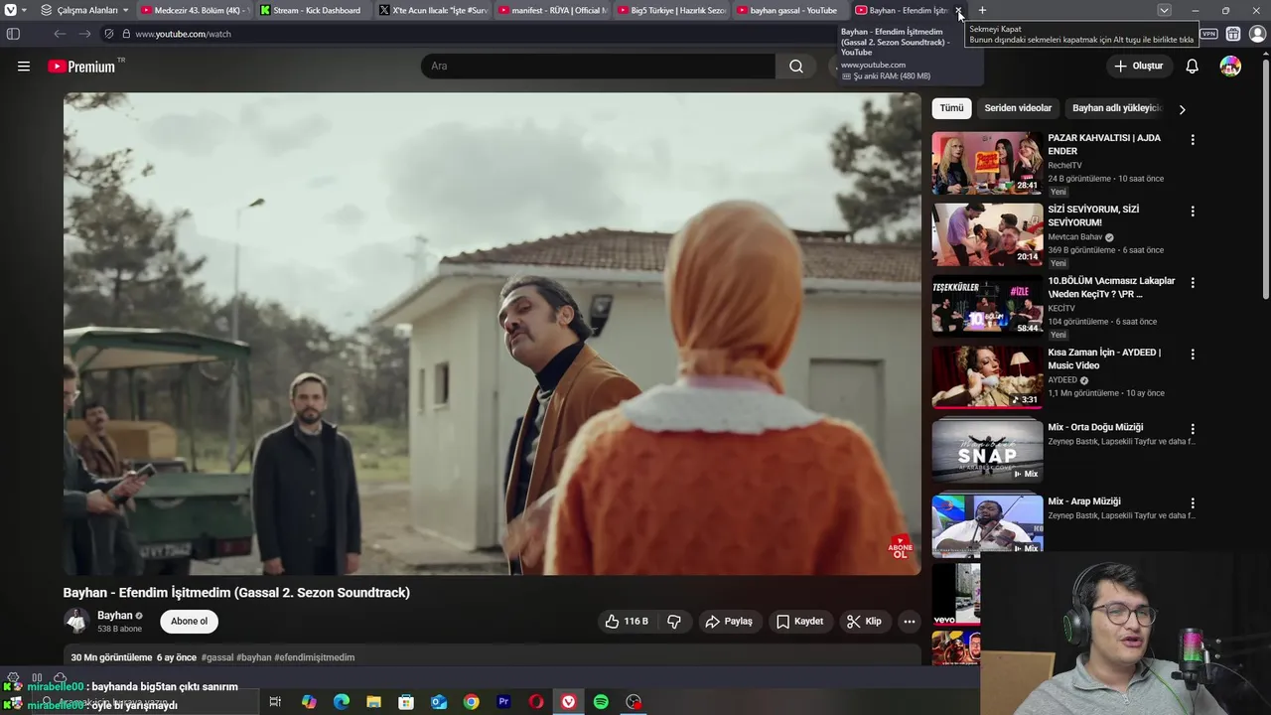Close the current Bayhan tab
Screen dimensions: 1271x715
[958, 10]
